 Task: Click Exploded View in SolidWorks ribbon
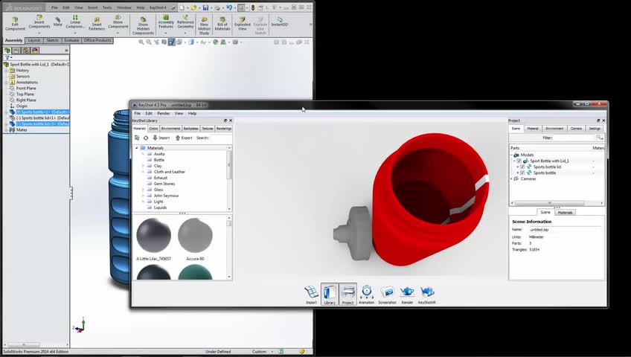[x=243, y=24]
